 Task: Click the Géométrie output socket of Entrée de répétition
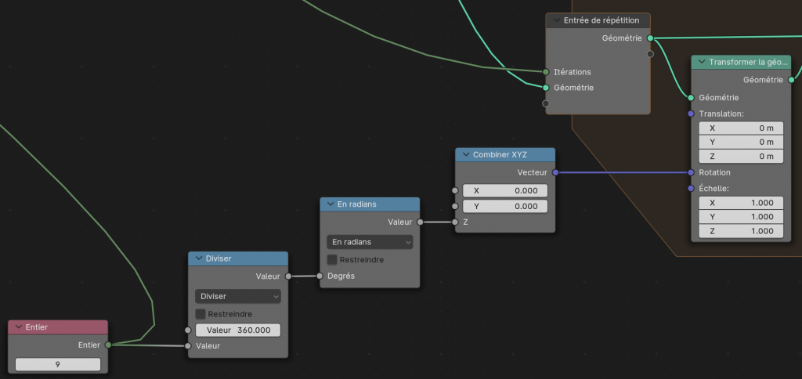tap(650, 38)
